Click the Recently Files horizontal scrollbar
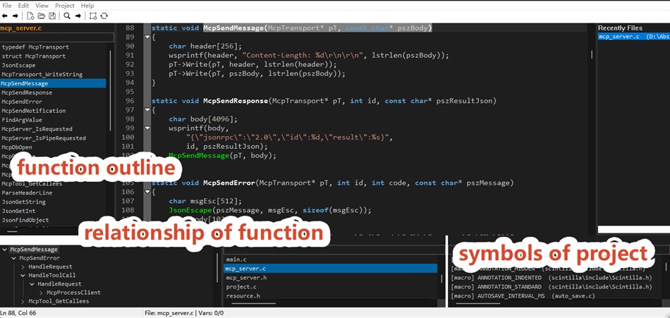 click(634, 230)
